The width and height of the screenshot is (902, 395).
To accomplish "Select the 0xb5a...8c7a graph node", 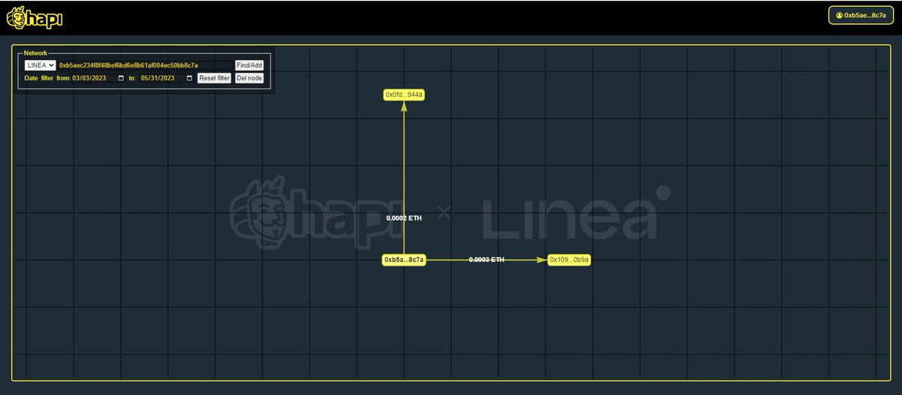I will (404, 260).
